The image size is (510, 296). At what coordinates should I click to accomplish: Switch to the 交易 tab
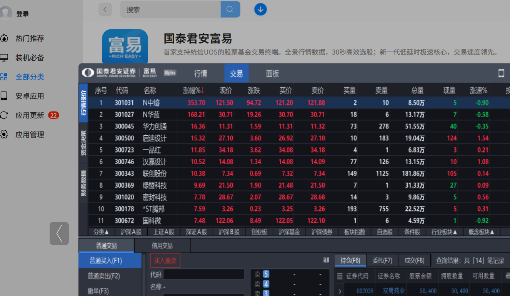237,73
